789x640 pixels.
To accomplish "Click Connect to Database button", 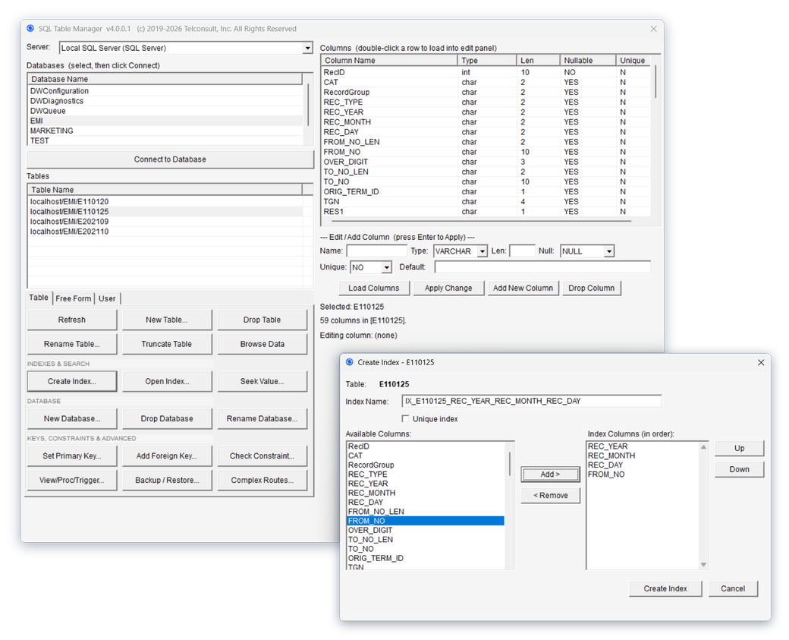I will coord(170,159).
